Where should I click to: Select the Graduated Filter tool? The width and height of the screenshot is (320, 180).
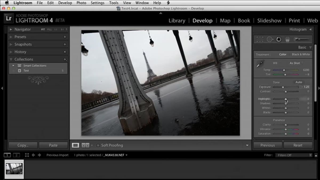click(287, 39)
